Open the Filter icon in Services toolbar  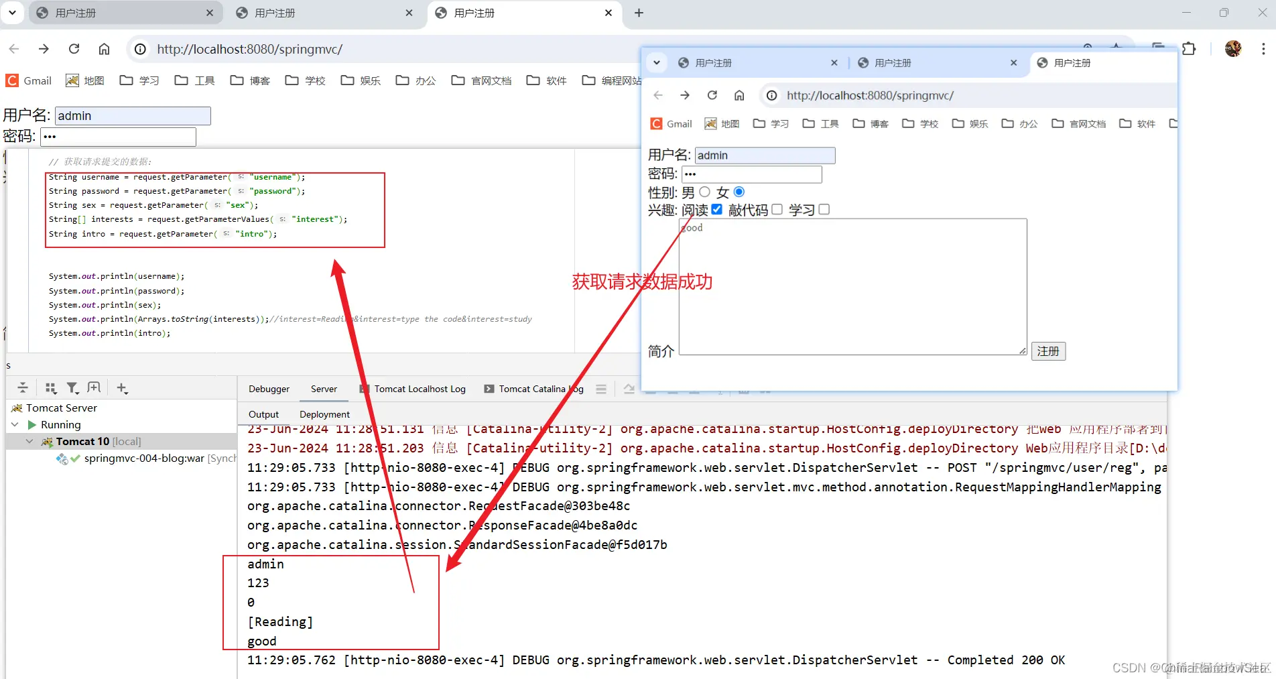pos(72,387)
